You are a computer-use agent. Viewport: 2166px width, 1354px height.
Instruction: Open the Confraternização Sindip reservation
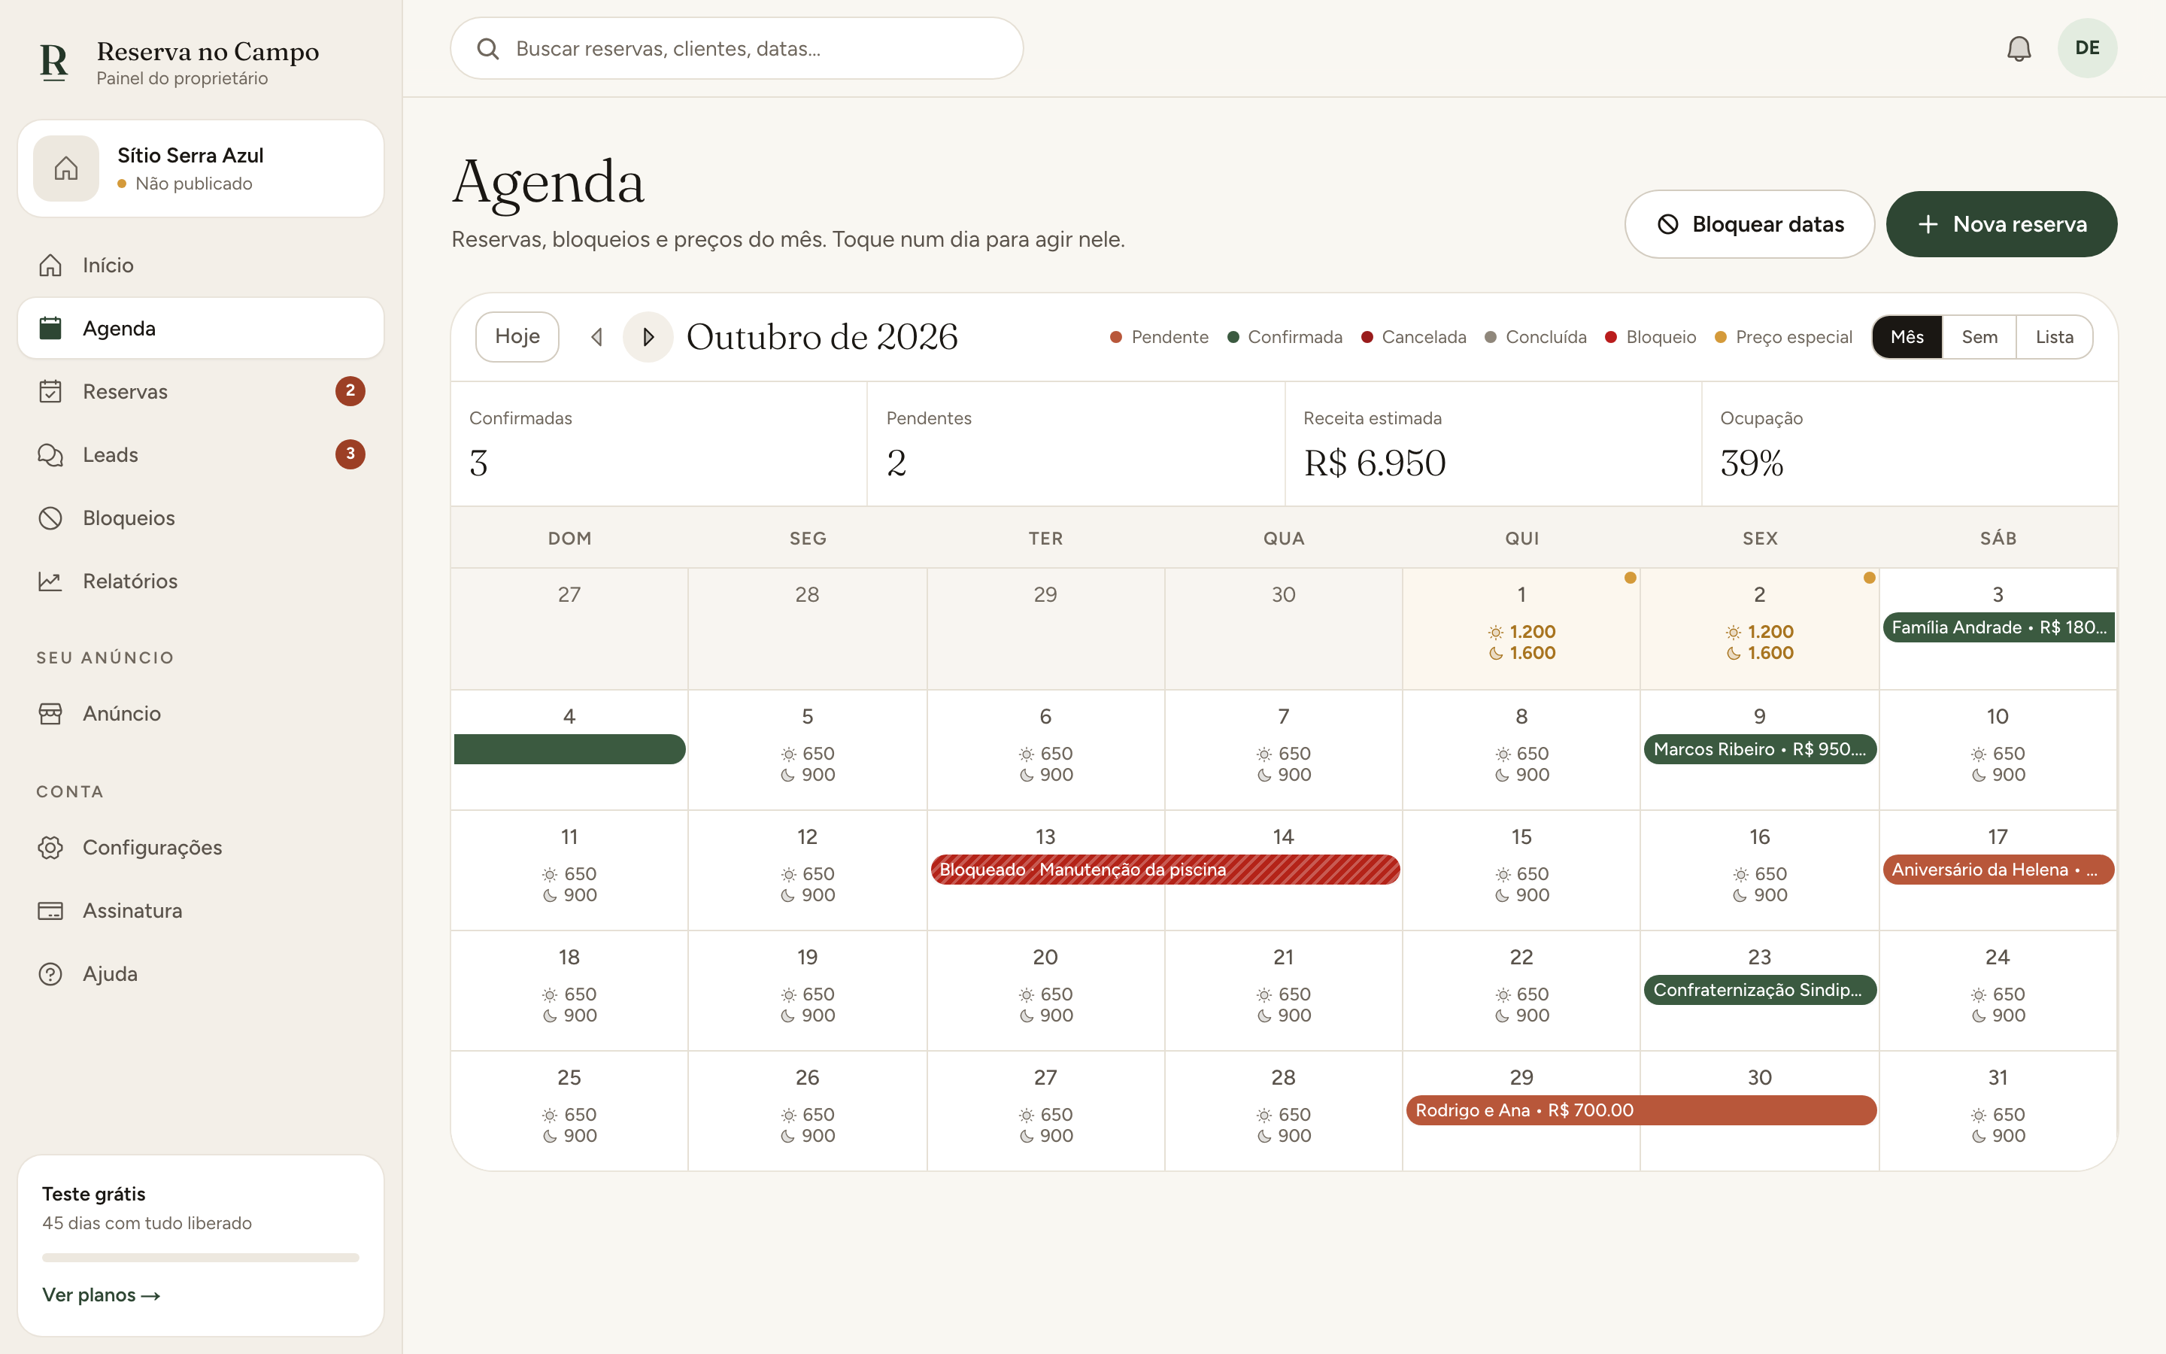(1760, 991)
